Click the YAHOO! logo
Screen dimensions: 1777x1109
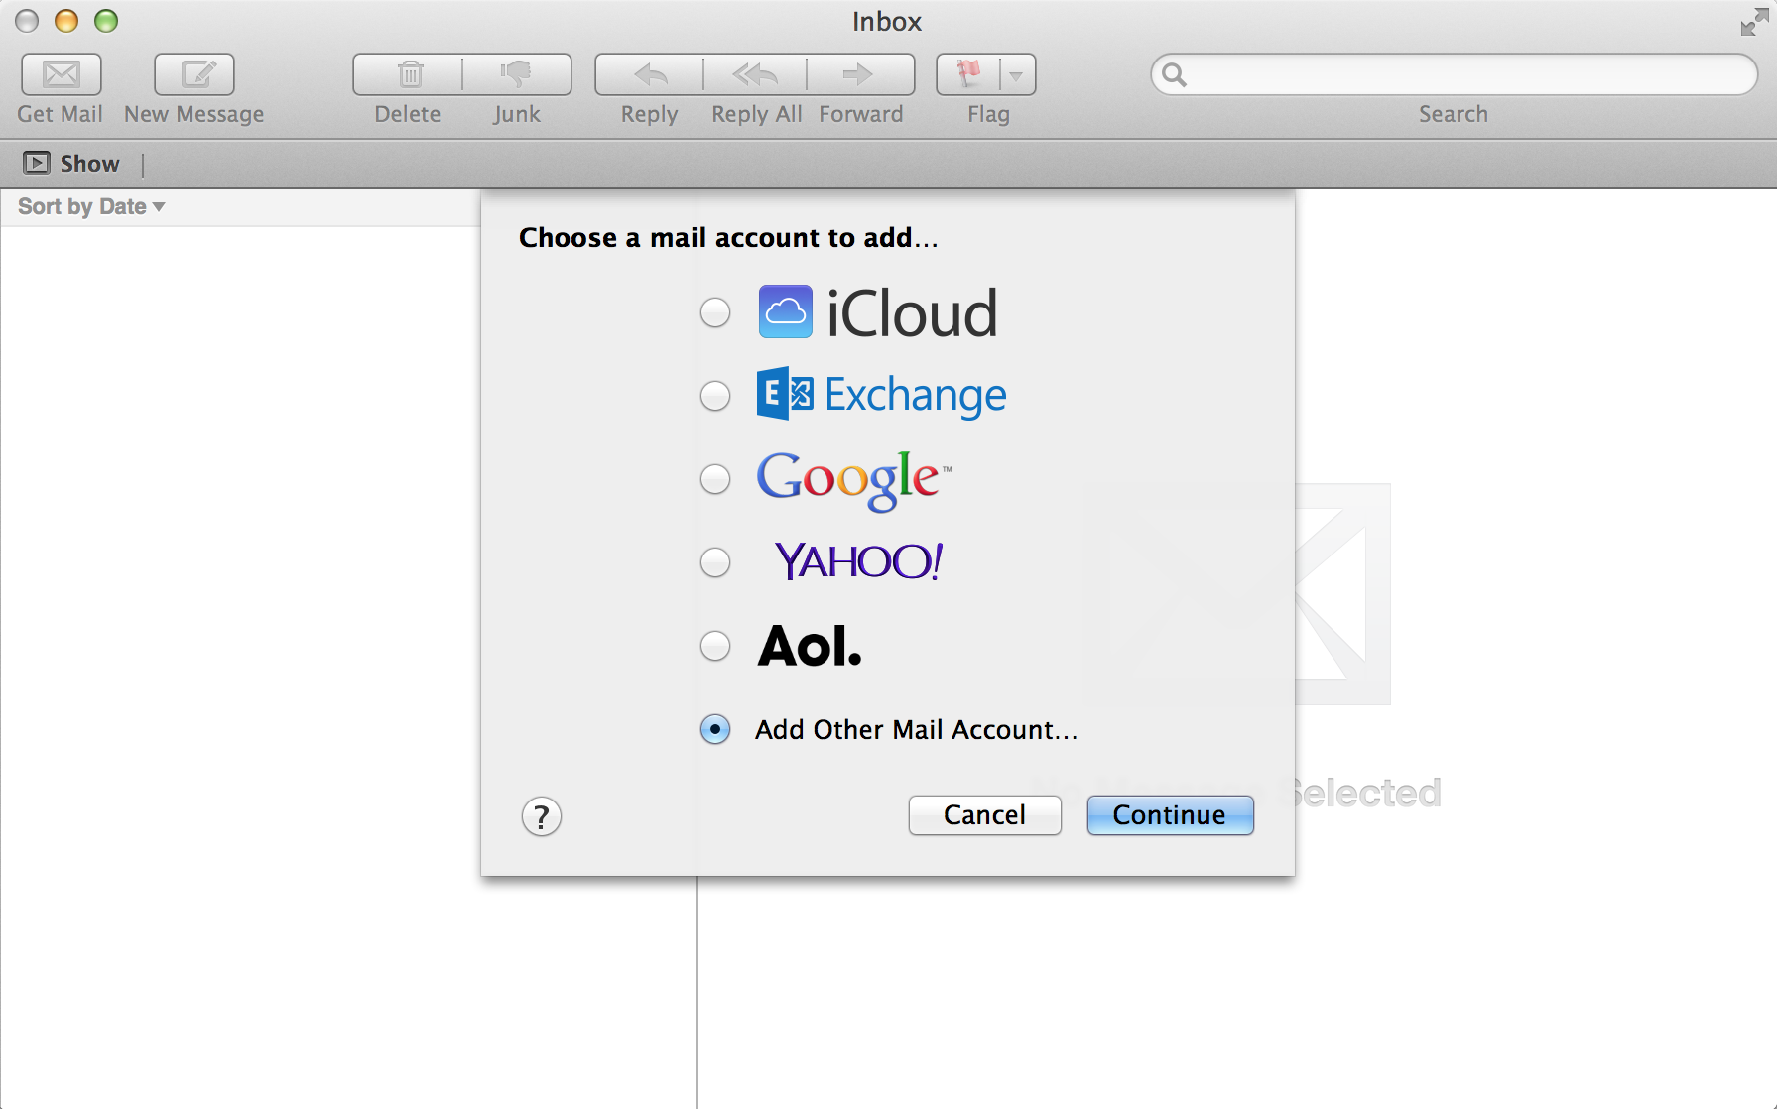859,561
